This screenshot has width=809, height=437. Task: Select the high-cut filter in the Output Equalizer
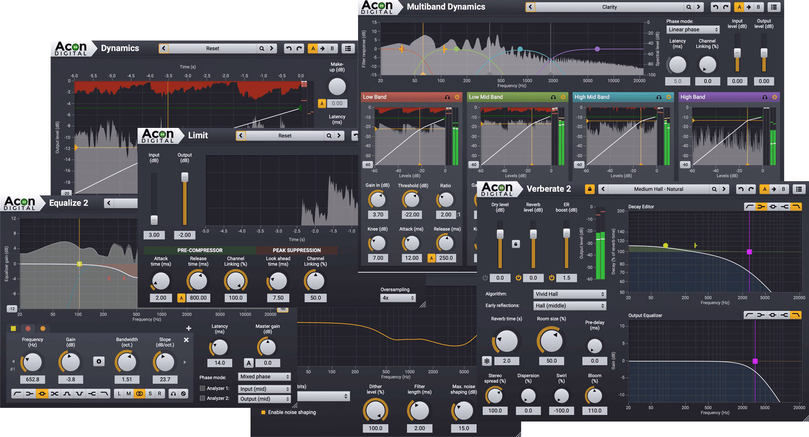tap(796, 315)
